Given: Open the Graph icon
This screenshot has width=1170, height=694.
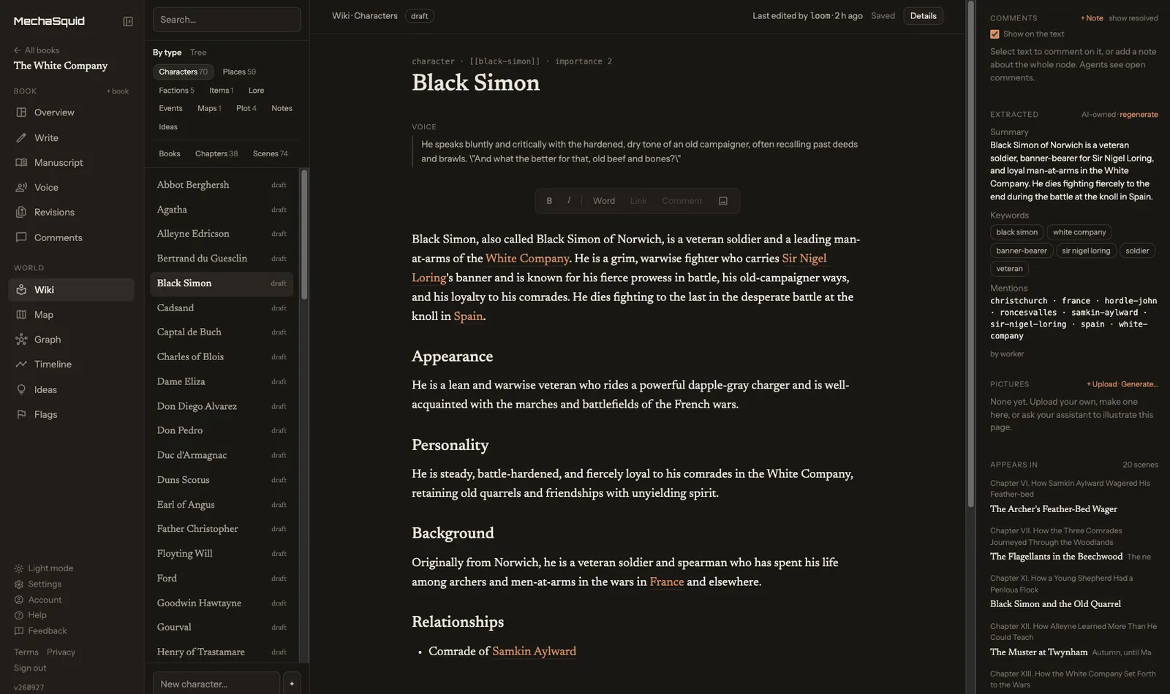Looking at the screenshot, I should coord(21,340).
